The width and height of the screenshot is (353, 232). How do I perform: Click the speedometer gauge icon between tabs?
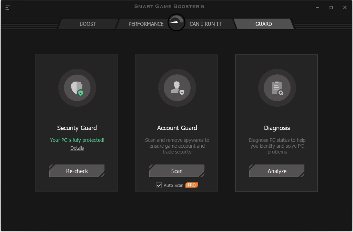(176, 22)
